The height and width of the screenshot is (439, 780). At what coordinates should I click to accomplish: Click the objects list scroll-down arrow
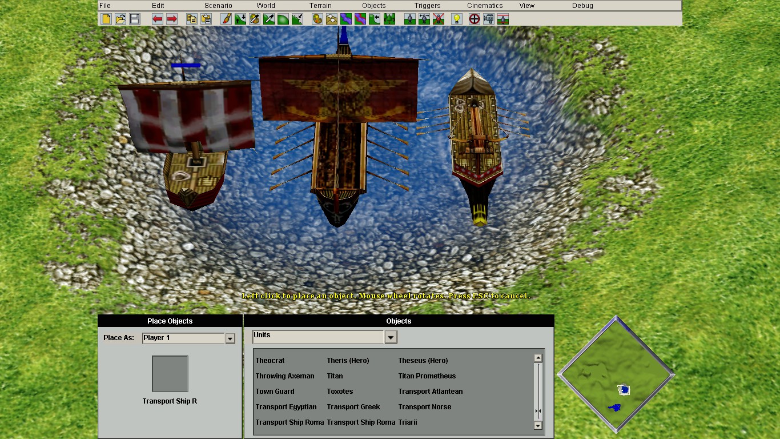pos(538,425)
